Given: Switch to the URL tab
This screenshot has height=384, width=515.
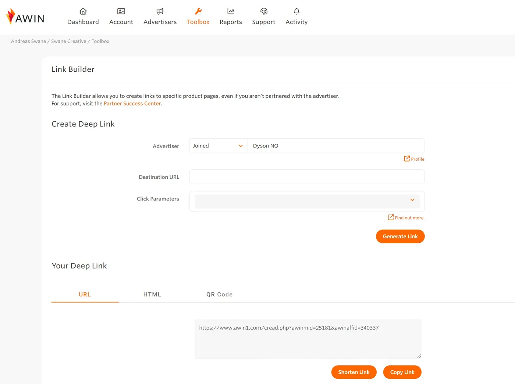Looking at the screenshot, I should click(x=85, y=294).
